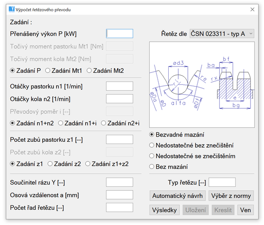The height and width of the screenshot is (225, 264).
Task: Choose Nedostatečné bez znečištění lubrication
Action: 191,145
